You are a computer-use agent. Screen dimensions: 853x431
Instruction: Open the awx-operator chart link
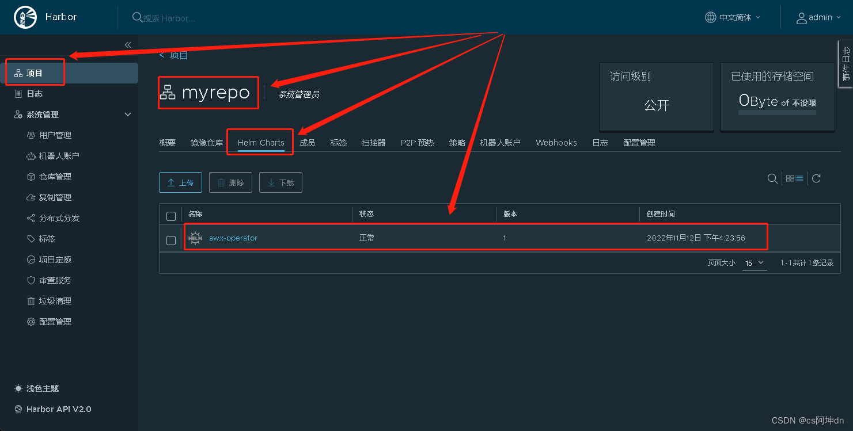[233, 238]
